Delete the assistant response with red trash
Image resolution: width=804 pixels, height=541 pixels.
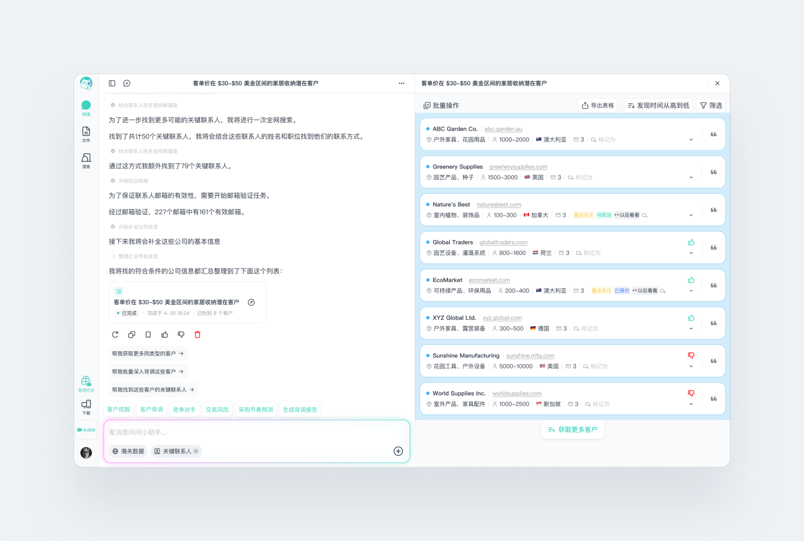pos(197,334)
